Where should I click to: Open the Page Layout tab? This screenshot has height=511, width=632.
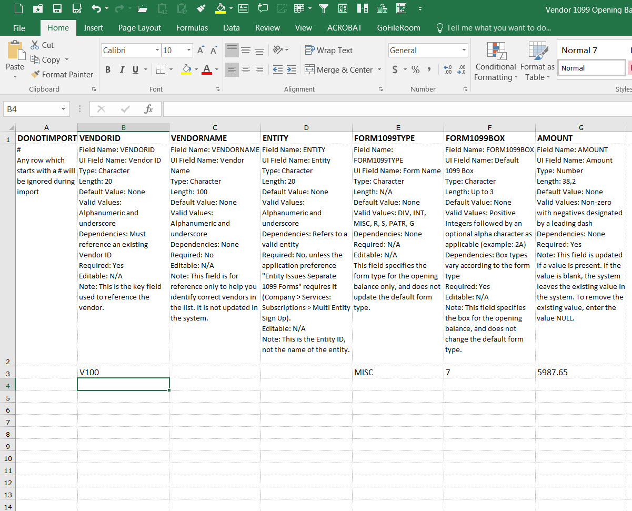click(139, 28)
